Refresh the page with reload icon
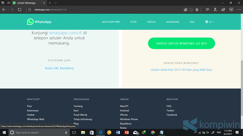Screen dimensions: 243x136 [19, 9]
